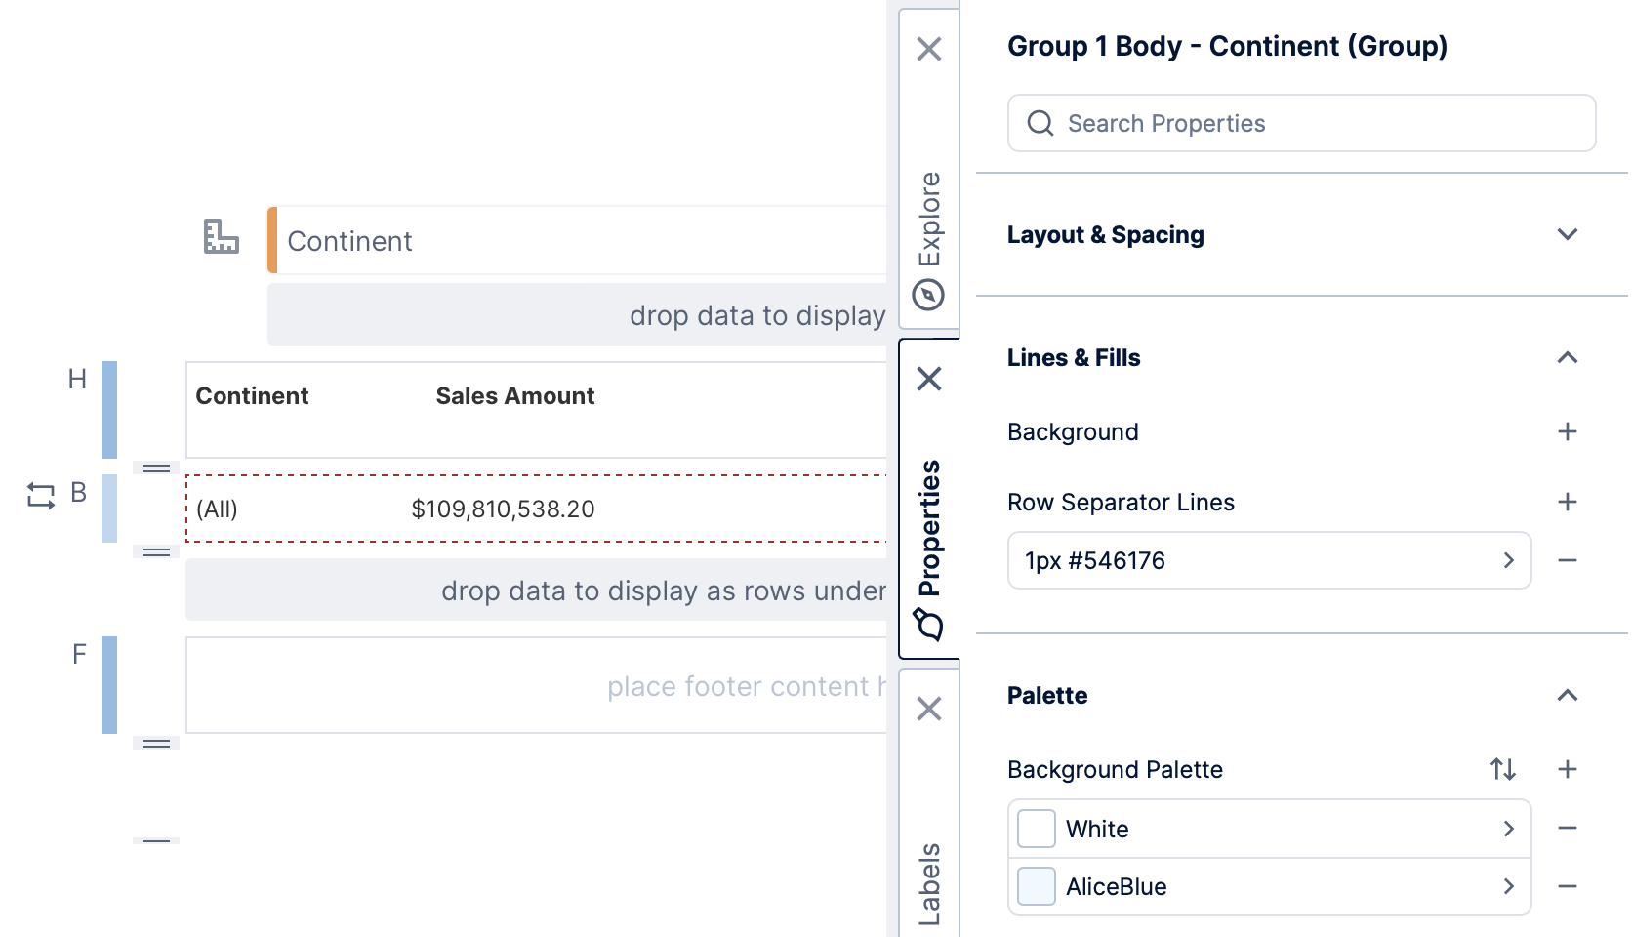Remove White from the palette
The width and height of the screenshot is (1632, 937).
click(x=1568, y=828)
